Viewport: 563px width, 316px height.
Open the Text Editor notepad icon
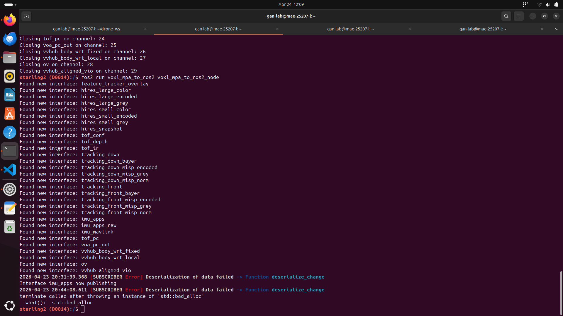click(x=10, y=208)
